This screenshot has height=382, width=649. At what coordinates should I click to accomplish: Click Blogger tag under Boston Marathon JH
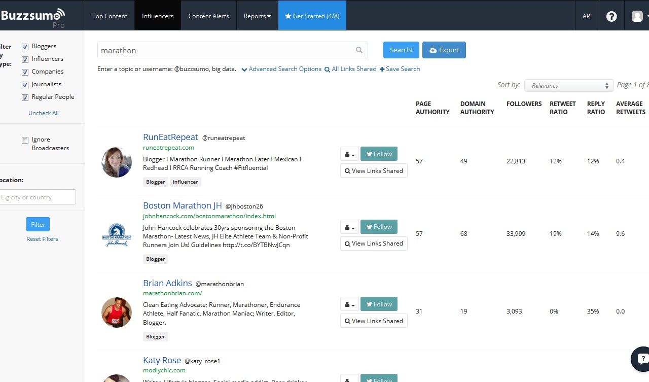point(156,259)
